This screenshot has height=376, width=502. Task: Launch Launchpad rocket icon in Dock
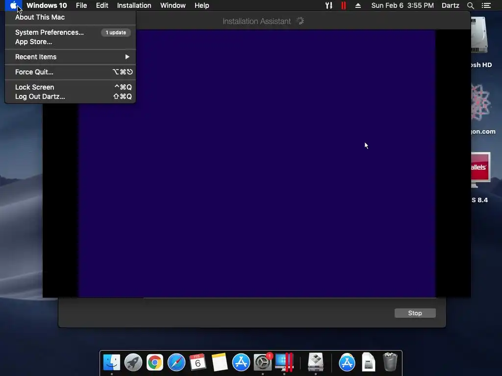pyautogui.click(x=133, y=362)
